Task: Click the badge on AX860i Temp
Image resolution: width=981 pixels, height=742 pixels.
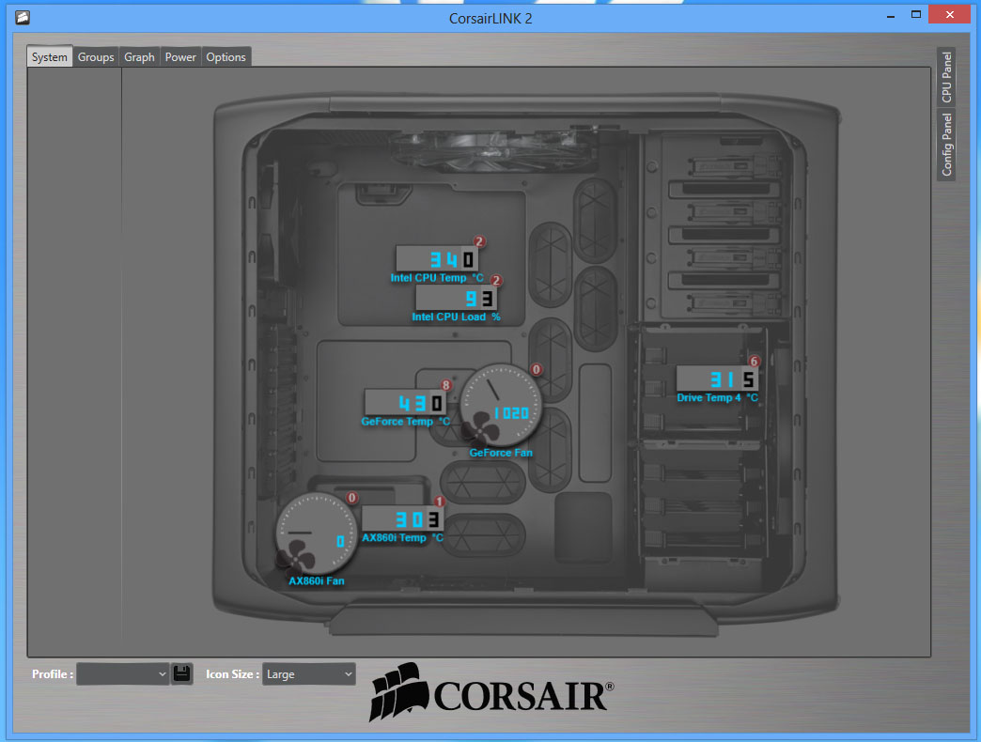Action: pos(439,502)
